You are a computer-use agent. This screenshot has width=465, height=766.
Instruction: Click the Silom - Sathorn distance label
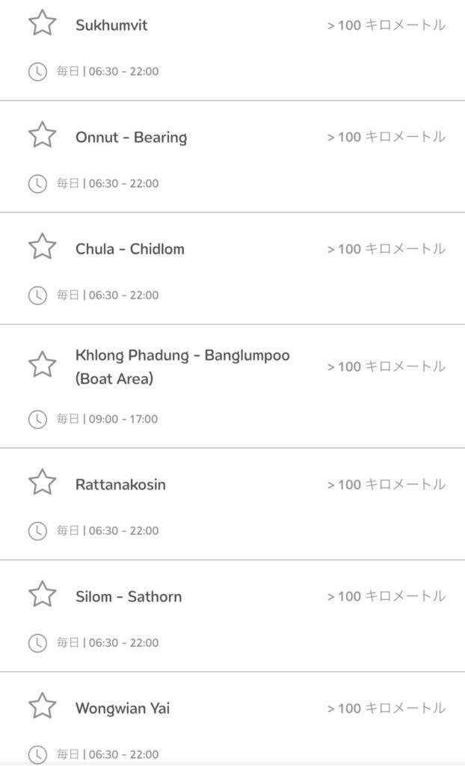tap(386, 596)
